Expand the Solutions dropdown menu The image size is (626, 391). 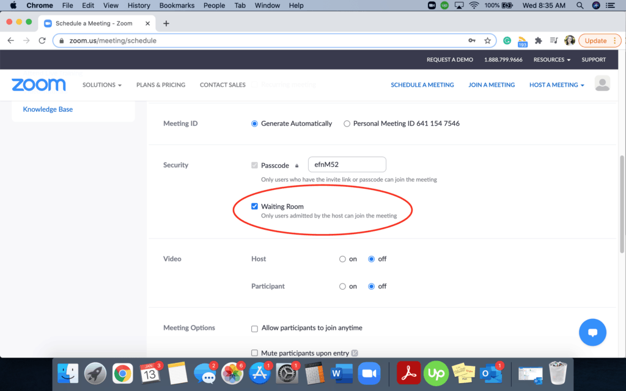click(x=102, y=85)
